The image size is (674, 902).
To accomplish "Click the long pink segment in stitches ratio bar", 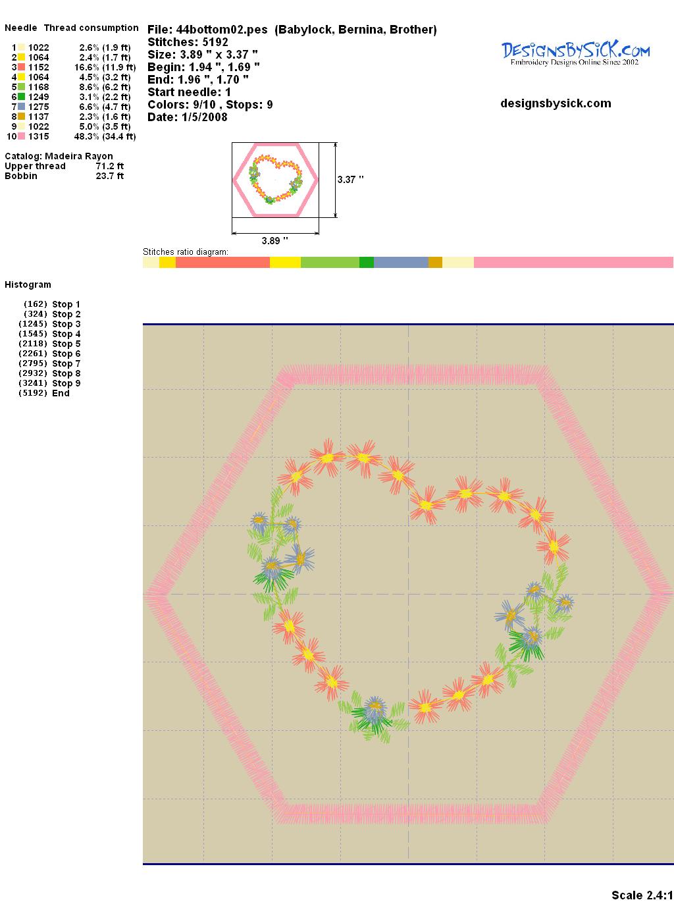I will (x=573, y=263).
